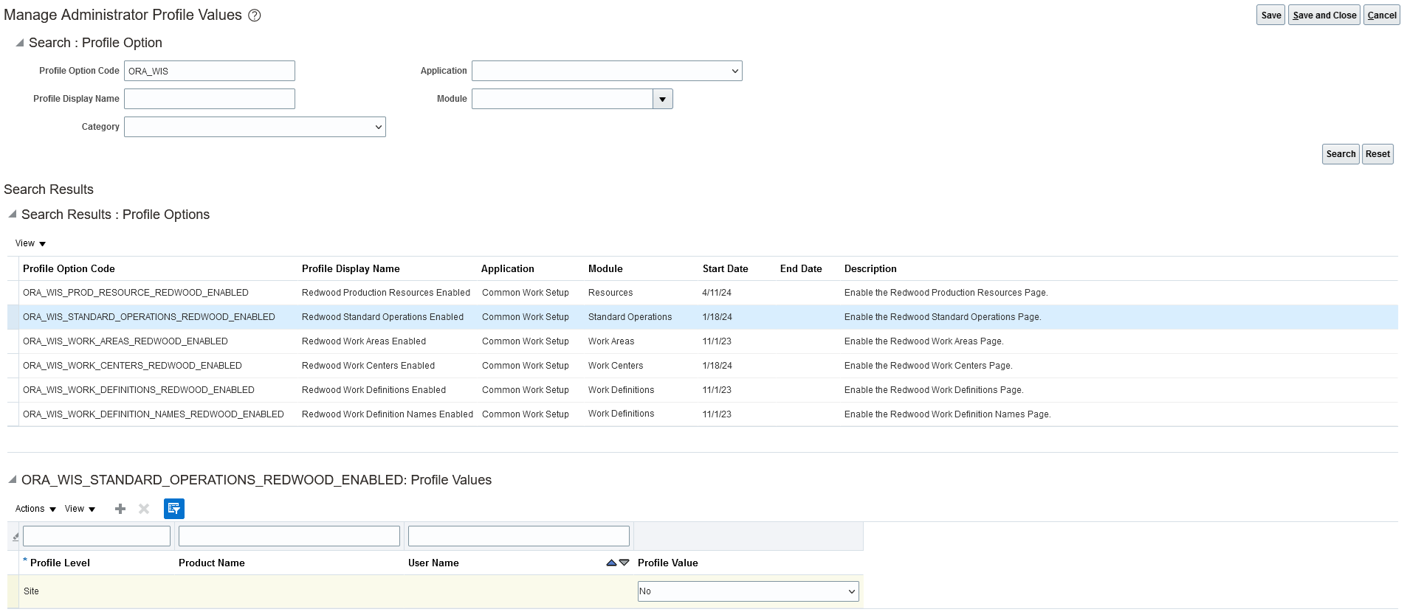The height and width of the screenshot is (612, 1404).
Task: Collapse Search : Profile Option section
Action: tap(20, 43)
